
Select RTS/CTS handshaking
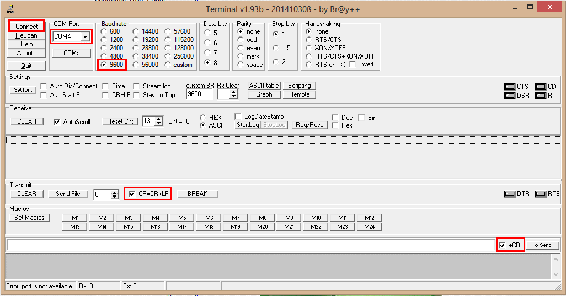(x=308, y=40)
